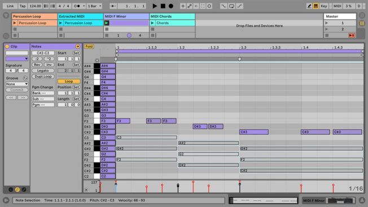Open MIDI F Minor device view selector
The image size is (368, 207).
(x=329, y=200)
